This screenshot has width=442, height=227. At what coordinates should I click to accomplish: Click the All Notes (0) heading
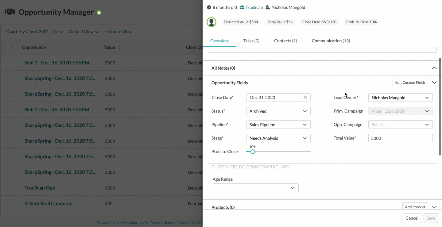tap(223, 68)
